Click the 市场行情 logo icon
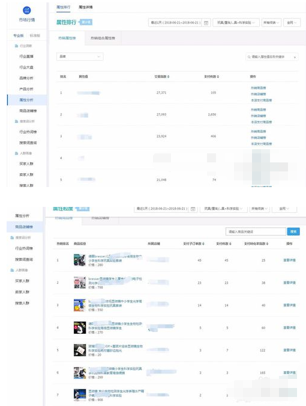This screenshot has height=406, width=306. 27,10
